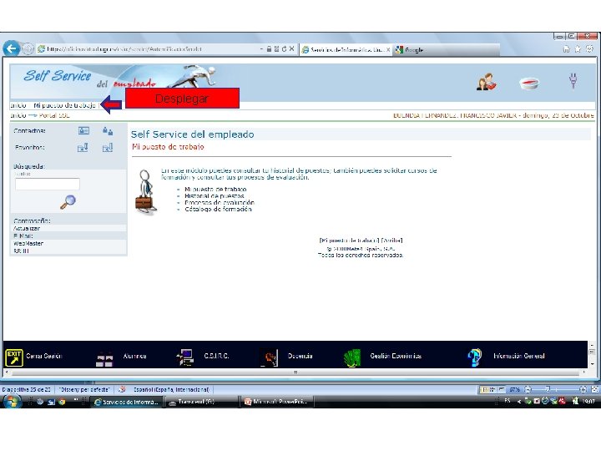Click the red bowl icon in header
Image resolution: width=601 pixels, height=451 pixels.
point(529,83)
